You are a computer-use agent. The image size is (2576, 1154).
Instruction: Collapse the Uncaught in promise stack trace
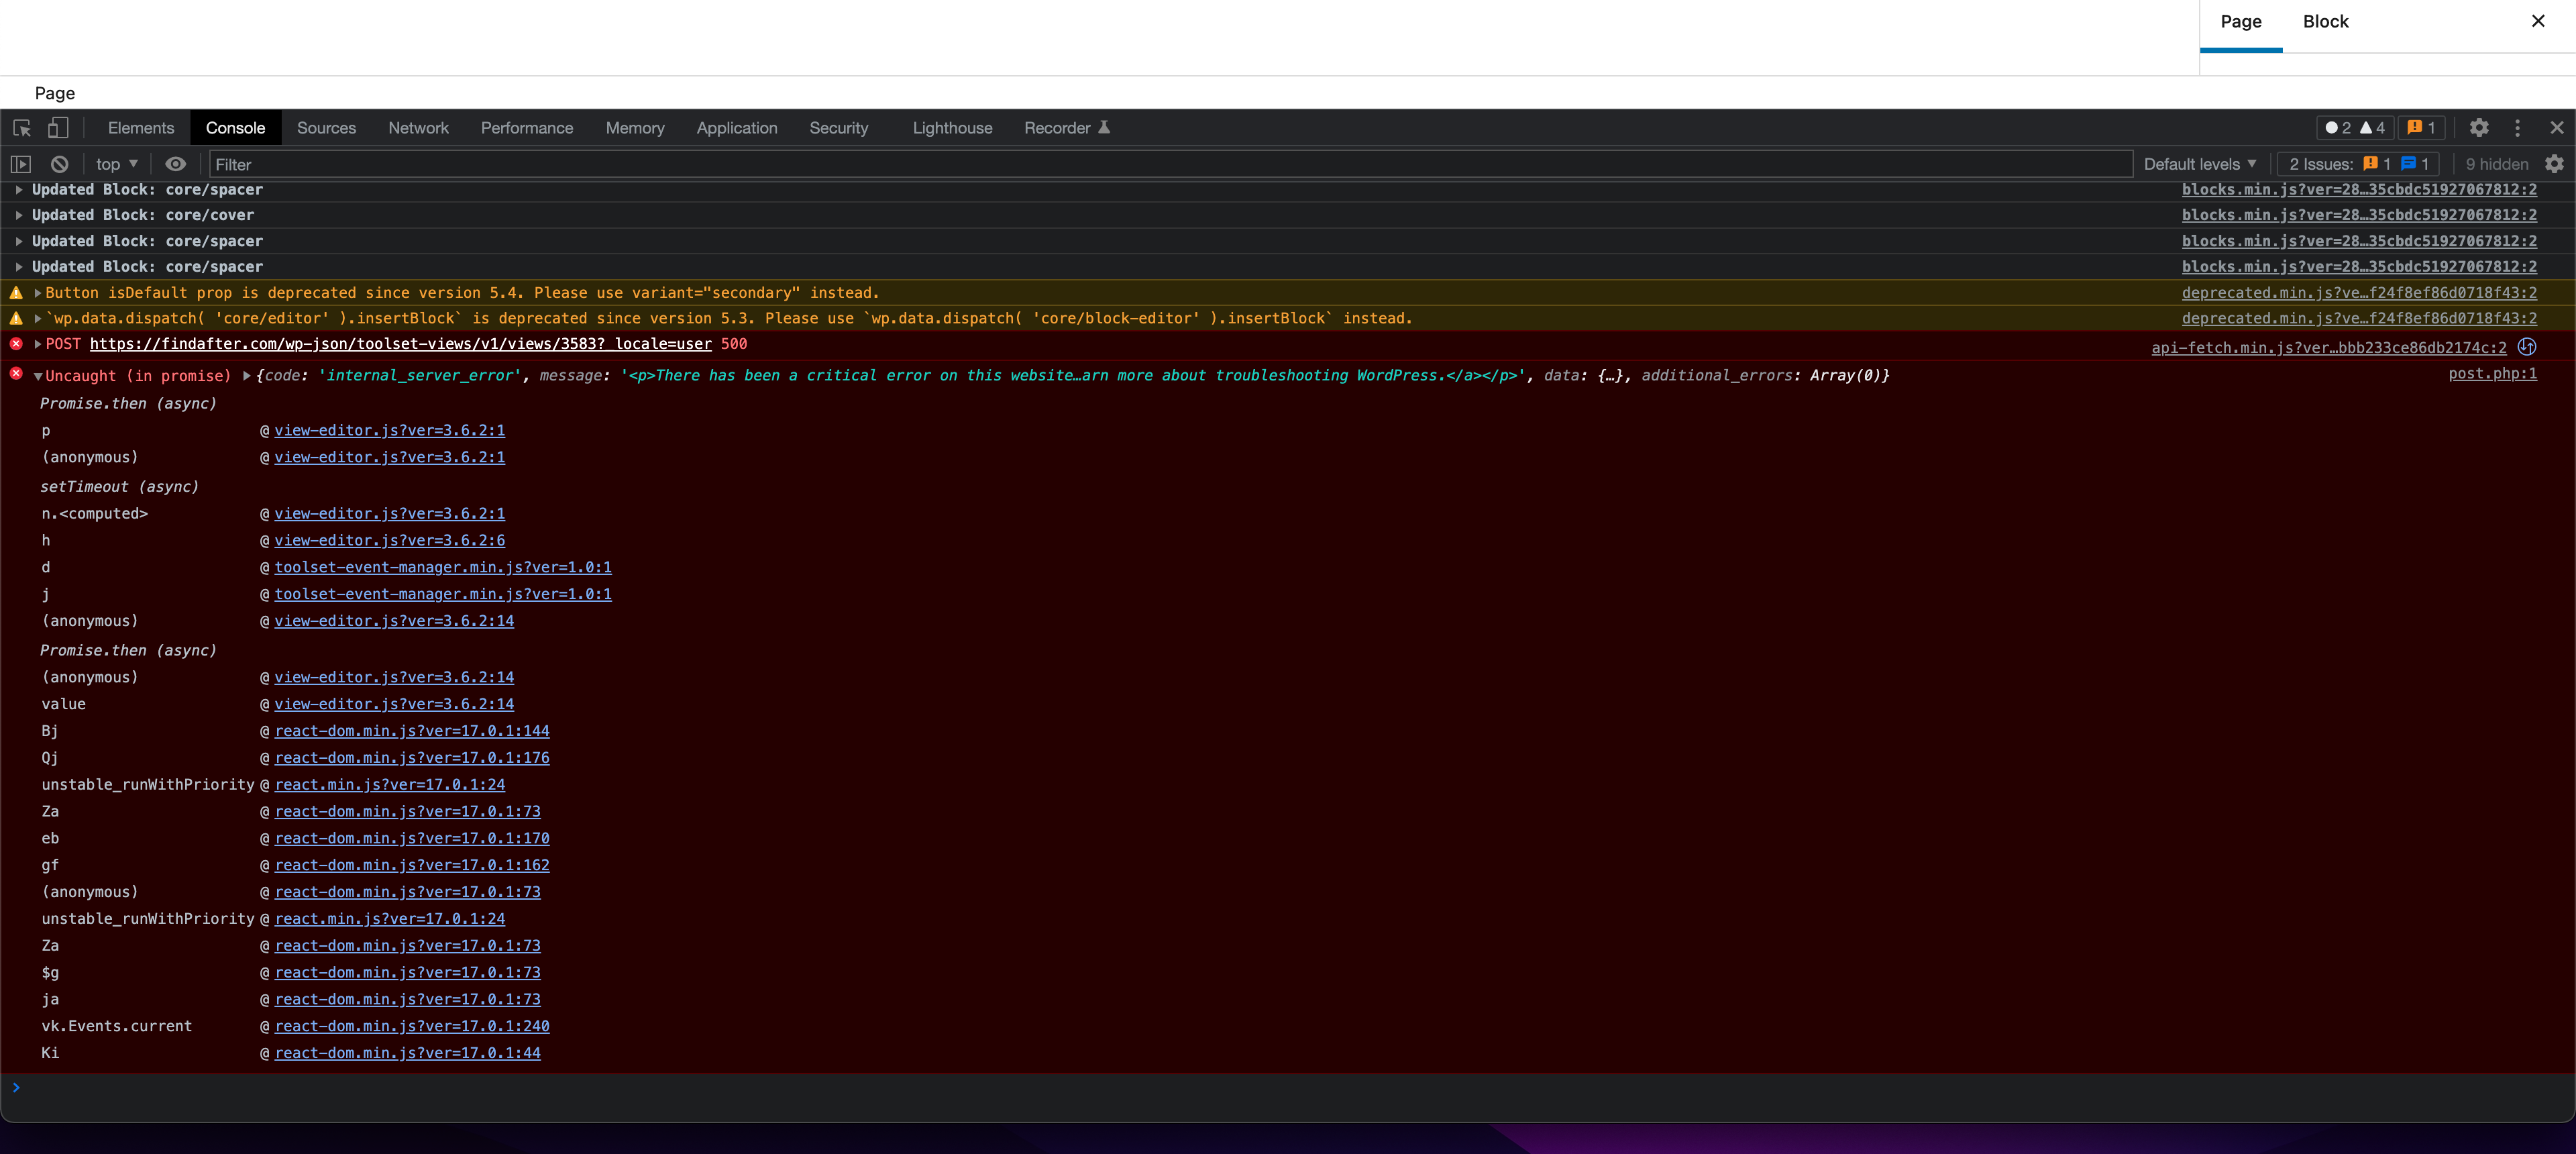[38, 376]
